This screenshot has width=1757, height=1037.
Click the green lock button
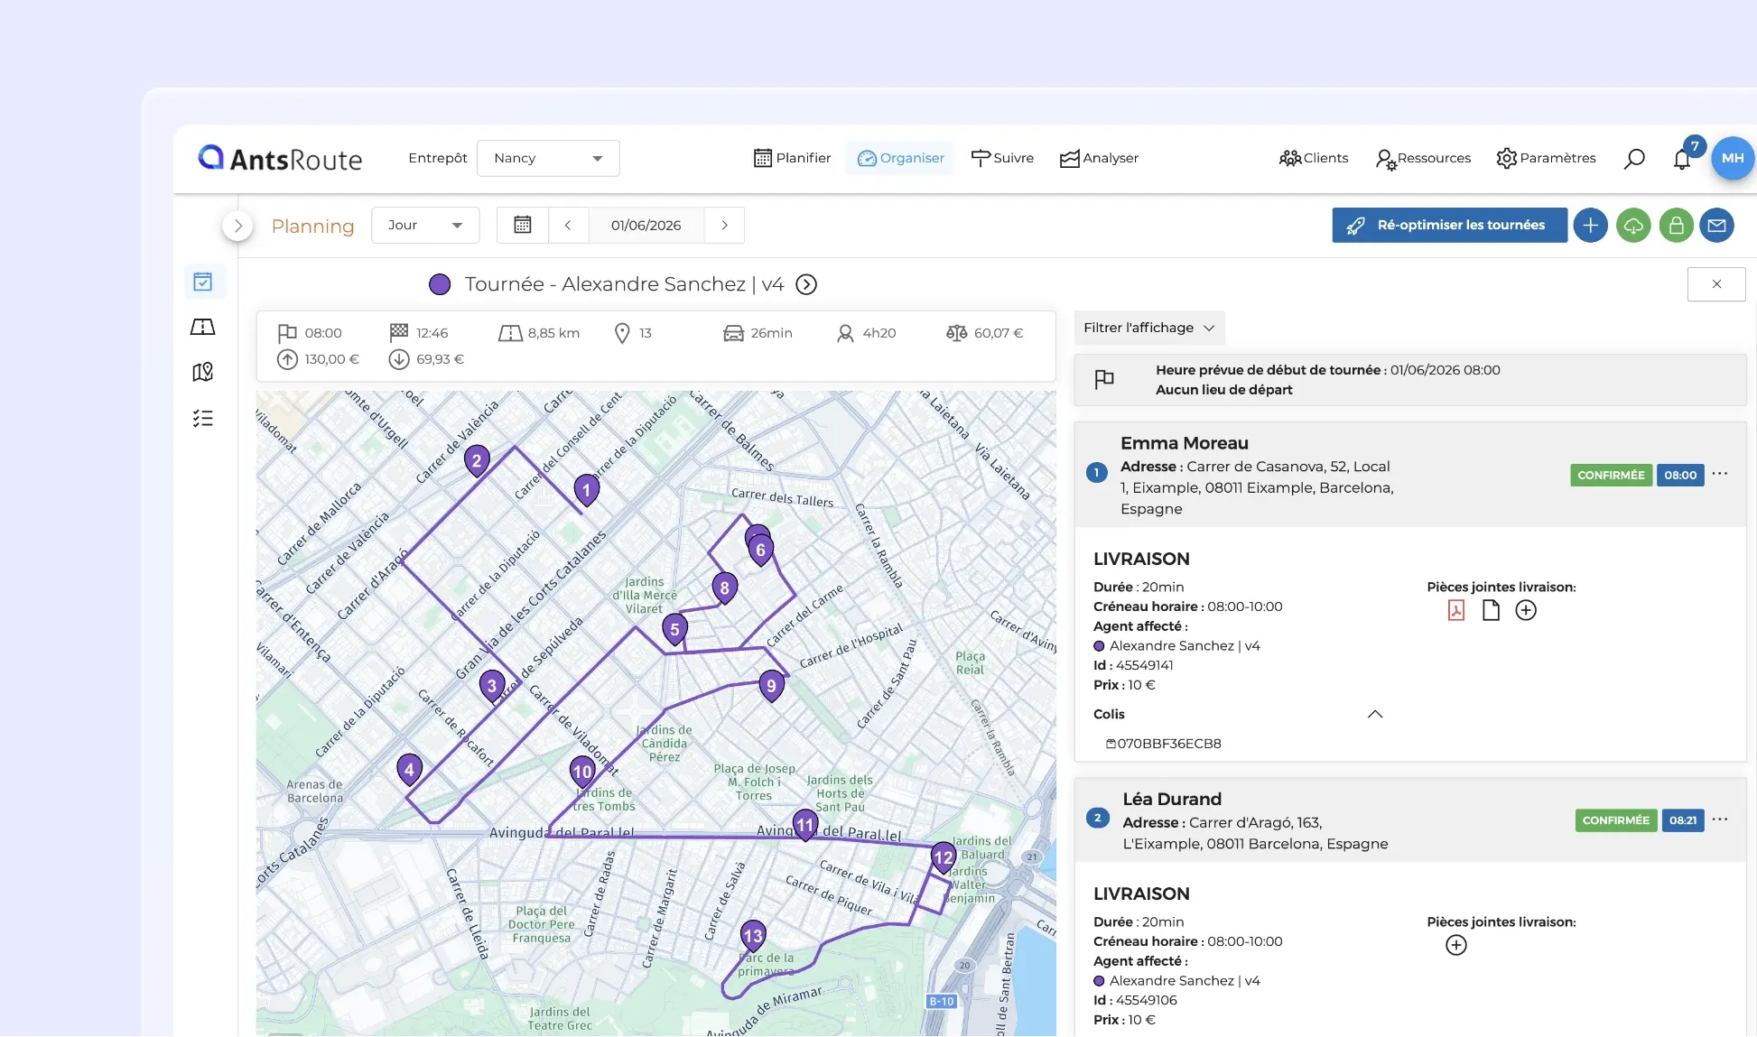(1676, 226)
